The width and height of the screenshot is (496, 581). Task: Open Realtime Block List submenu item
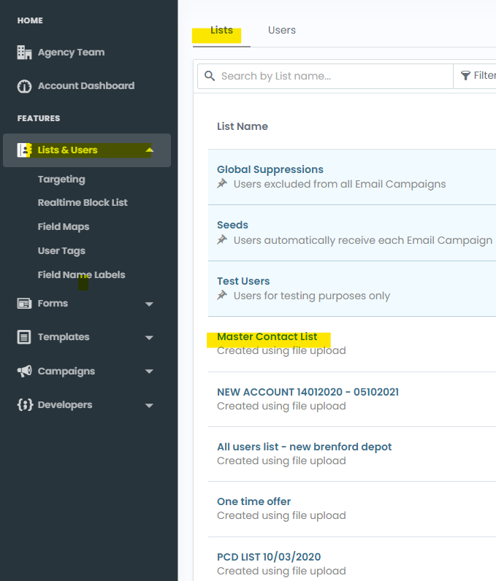[x=83, y=203]
